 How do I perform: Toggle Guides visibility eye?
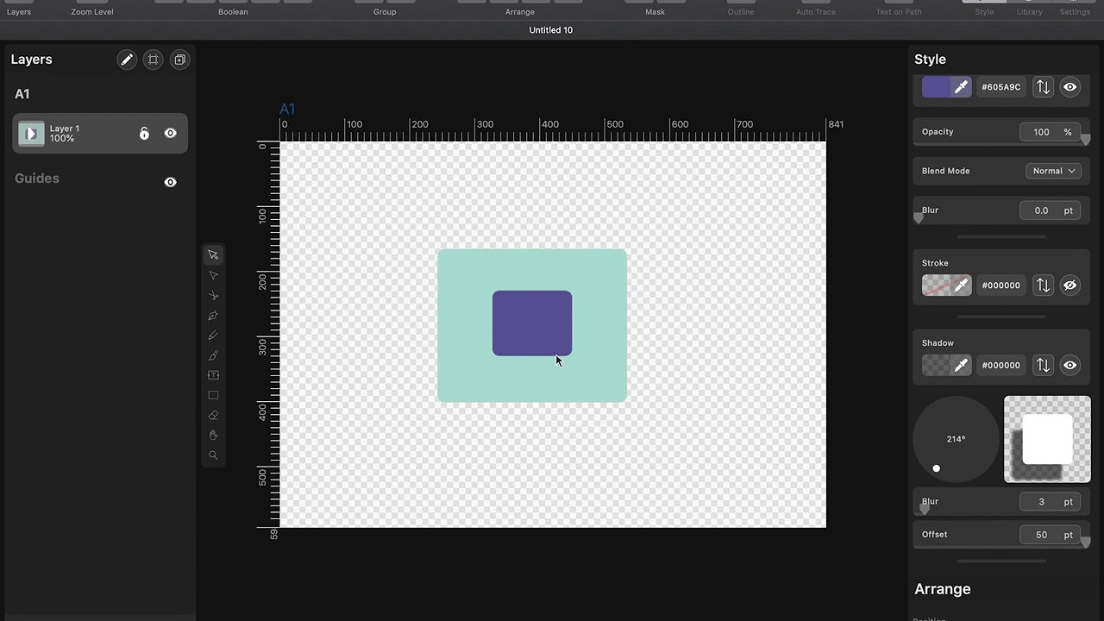(x=170, y=182)
